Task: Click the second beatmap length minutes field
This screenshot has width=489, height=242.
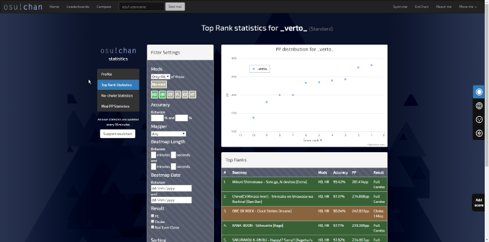Action: pos(153,167)
